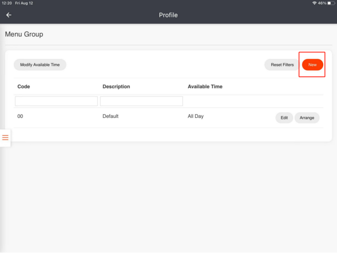This screenshot has width=337, height=253.
Task: Tap the Profile title in header
Action: tap(168, 15)
